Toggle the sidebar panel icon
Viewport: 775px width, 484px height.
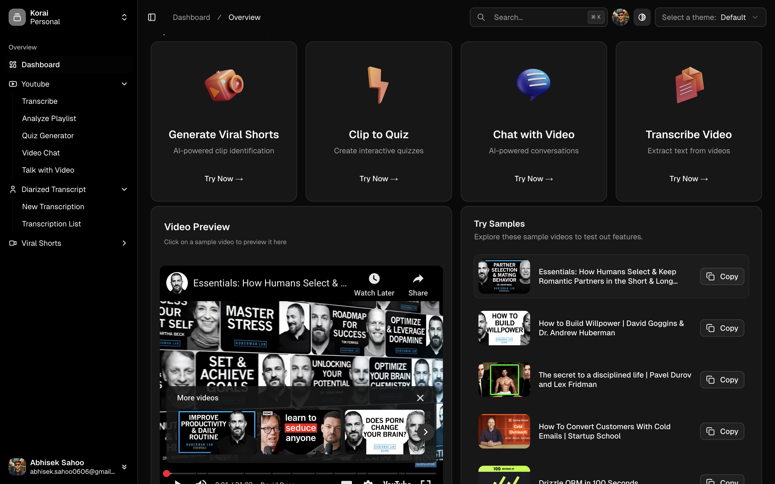point(152,17)
